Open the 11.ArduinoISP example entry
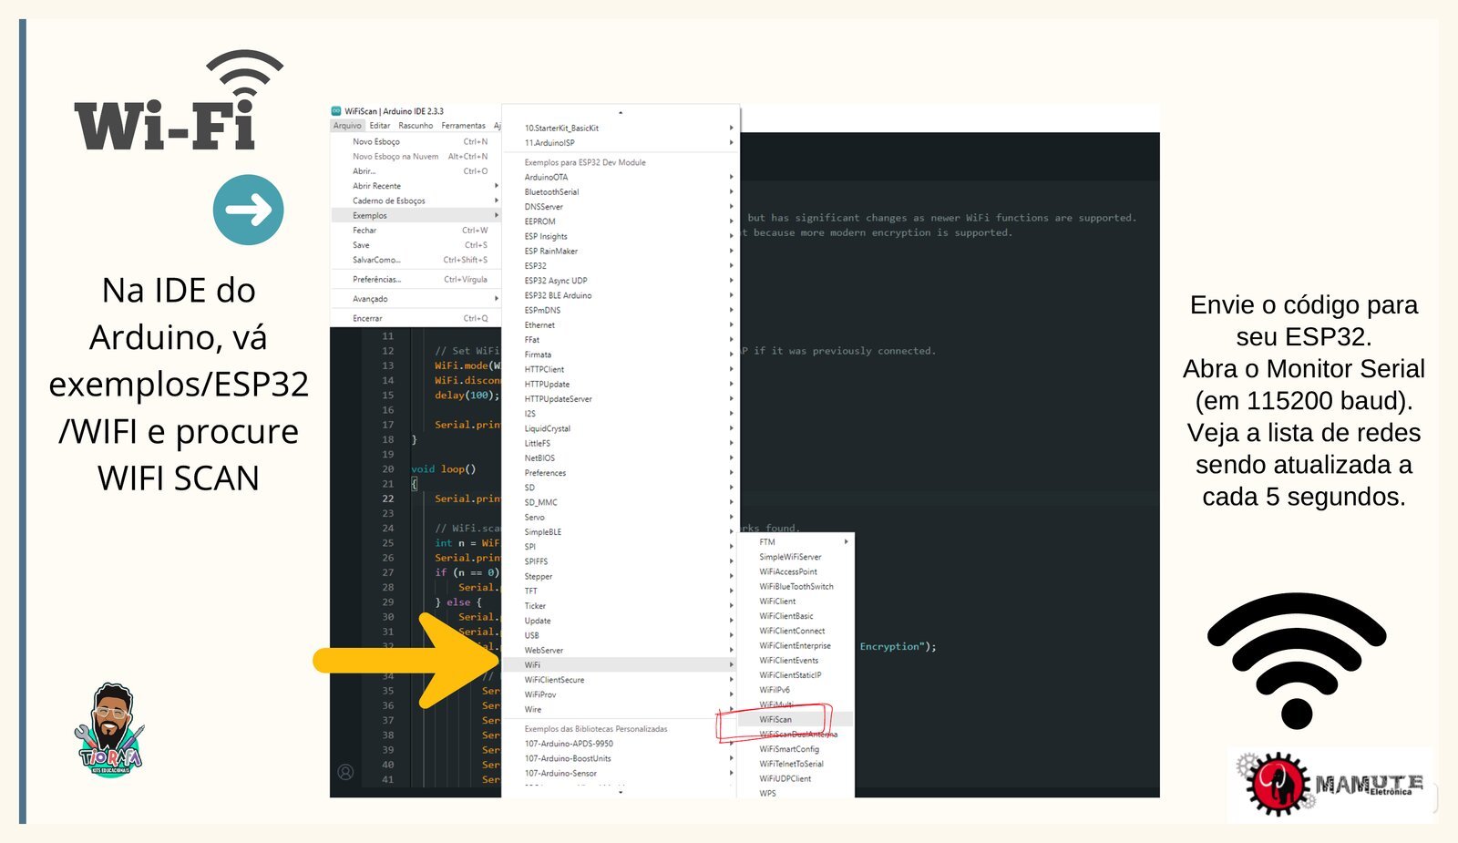1458x843 pixels. tap(621, 143)
